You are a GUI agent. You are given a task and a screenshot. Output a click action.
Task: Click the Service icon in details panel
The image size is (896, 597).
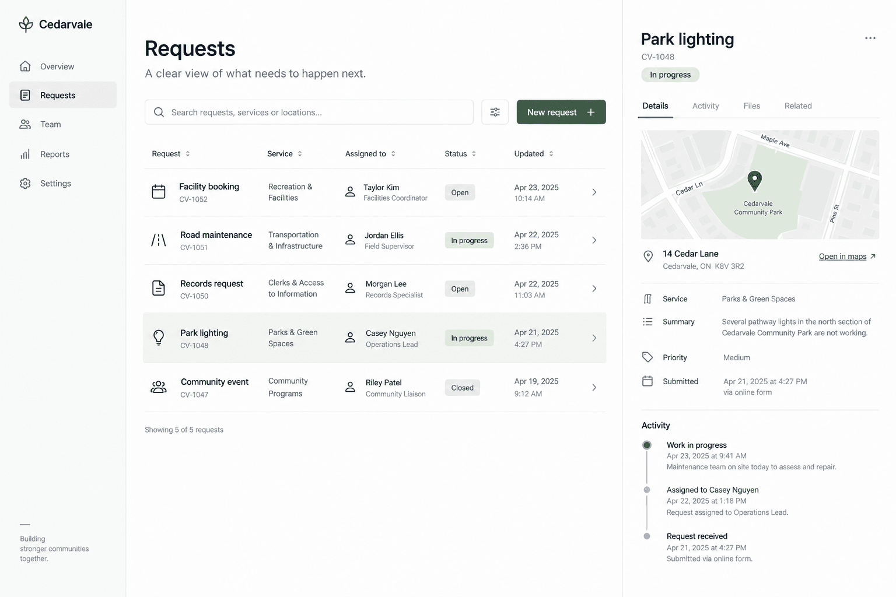click(x=647, y=299)
